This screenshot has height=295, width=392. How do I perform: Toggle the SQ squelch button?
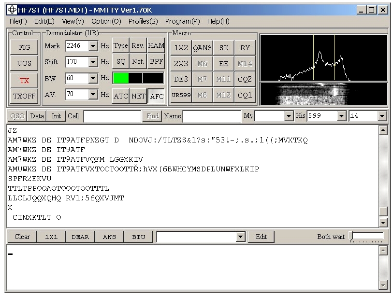tap(121, 61)
